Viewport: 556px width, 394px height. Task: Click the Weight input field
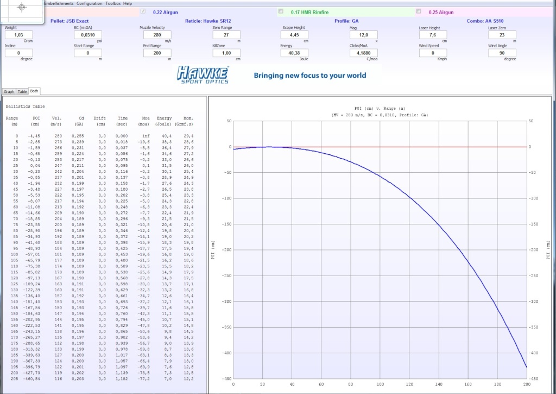(19, 35)
